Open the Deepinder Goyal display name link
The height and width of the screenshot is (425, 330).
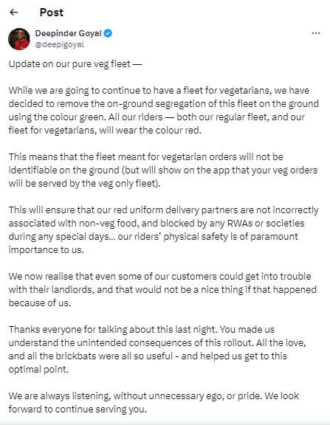click(68, 33)
